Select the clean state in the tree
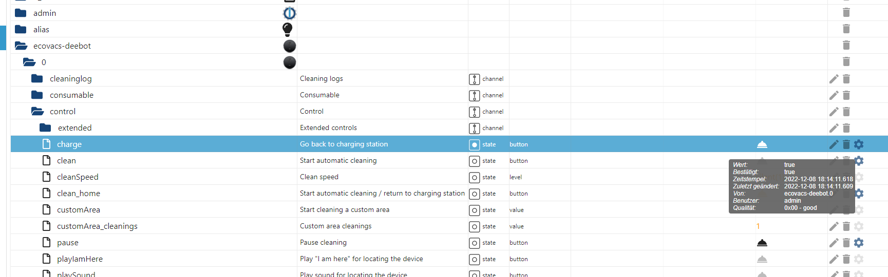Image resolution: width=888 pixels, height=277 pixels. pyautogui.click(x=66, y=161)
